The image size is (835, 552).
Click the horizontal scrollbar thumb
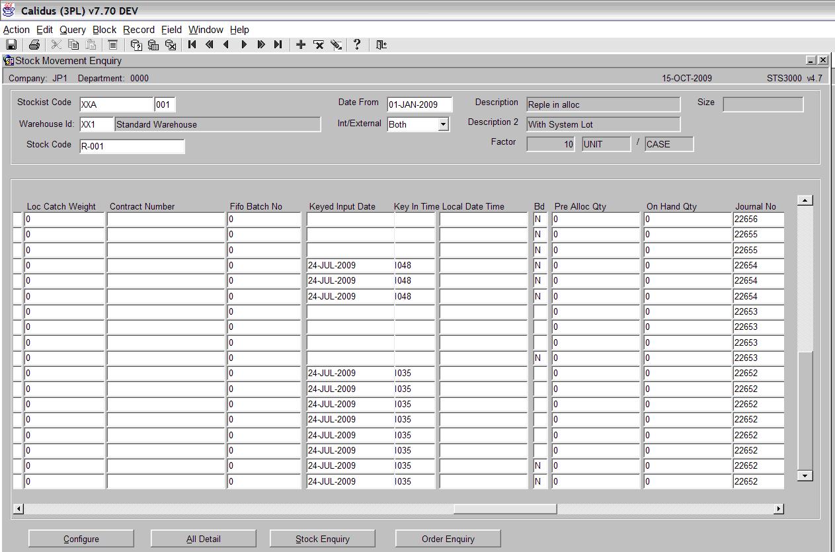505,508
